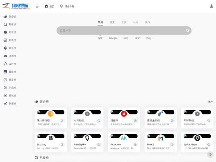Select Bing as the search engine
Screen dimensions: 216x162
[x=149, y=38]
